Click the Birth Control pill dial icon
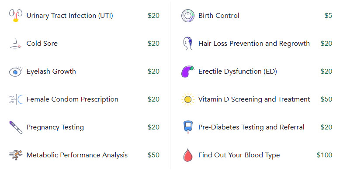Viewport: 343px width, 170px height. (188, 16)
